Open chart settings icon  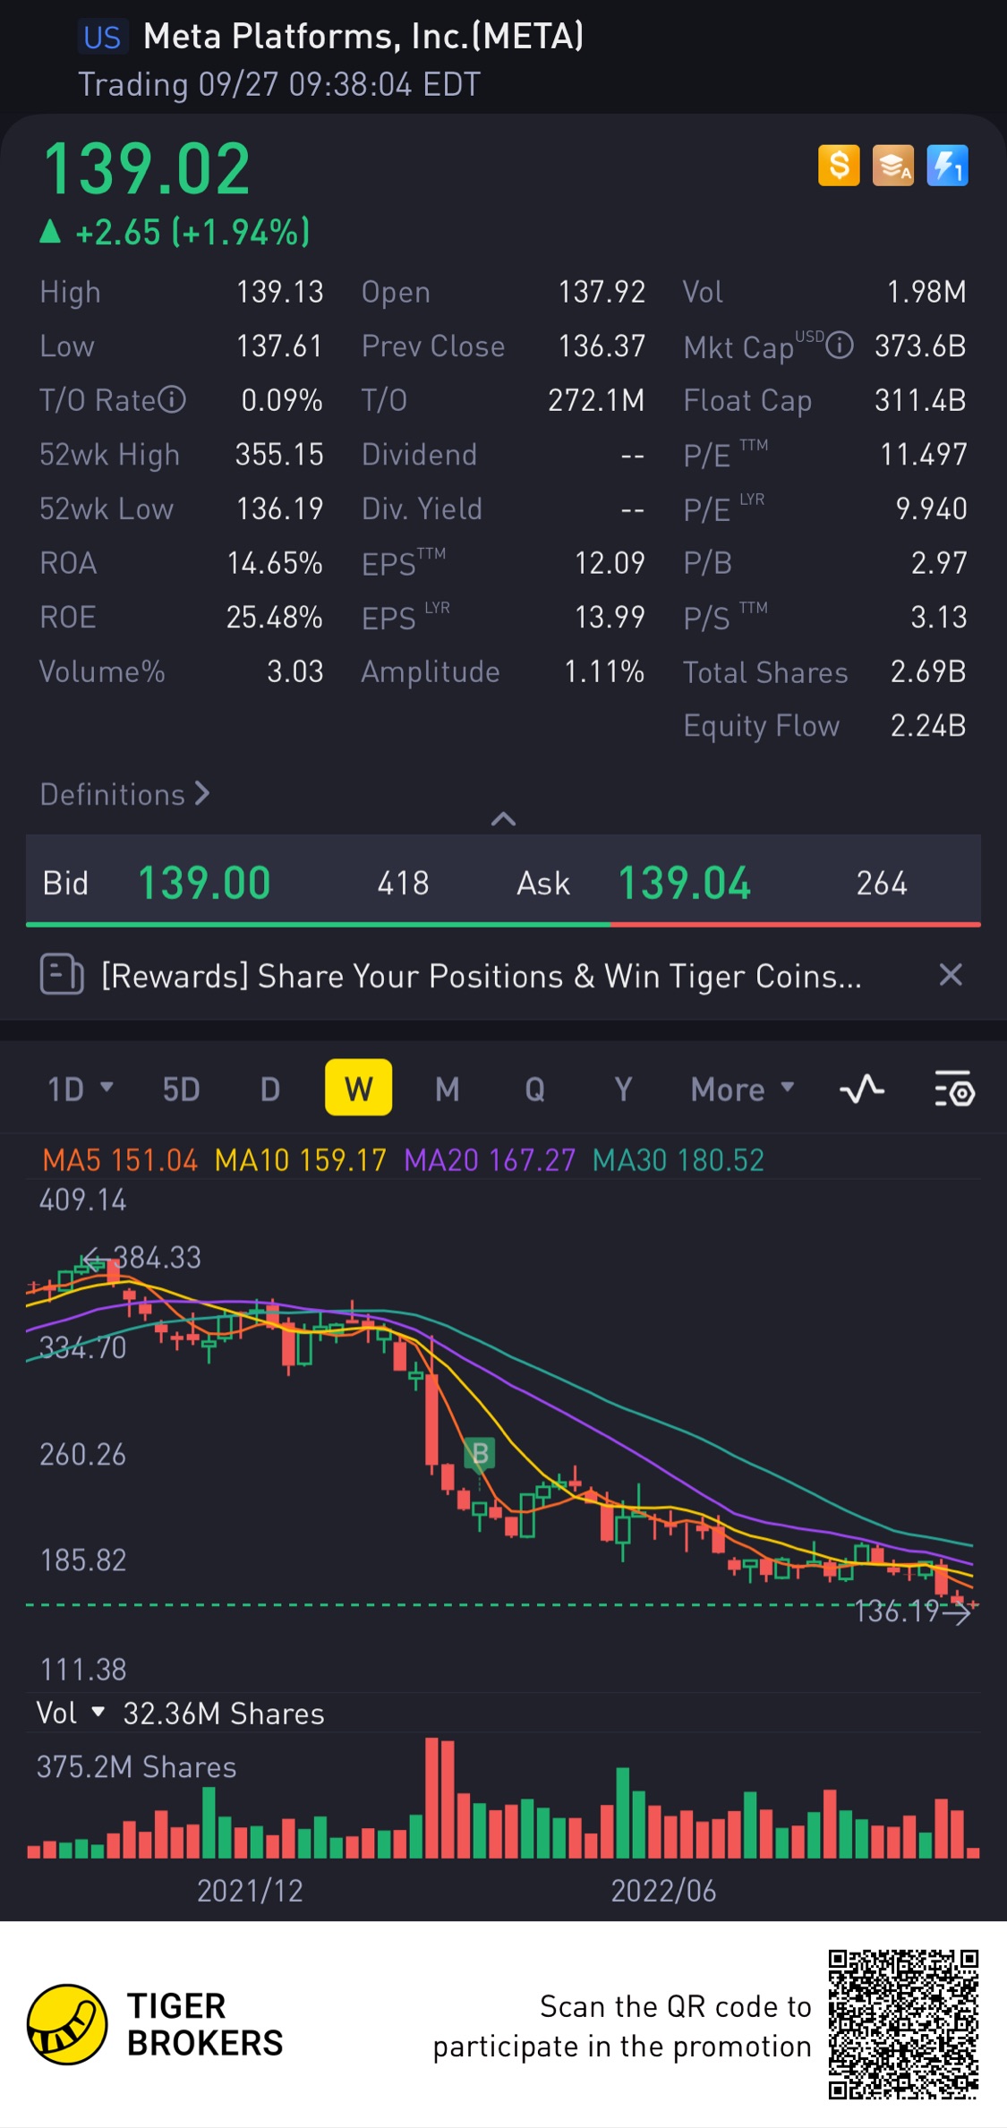click(954, 1089)
